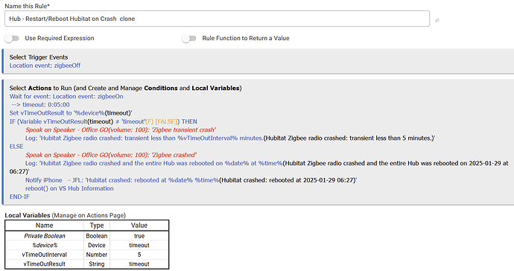Click the String type cell

[97, 264]
